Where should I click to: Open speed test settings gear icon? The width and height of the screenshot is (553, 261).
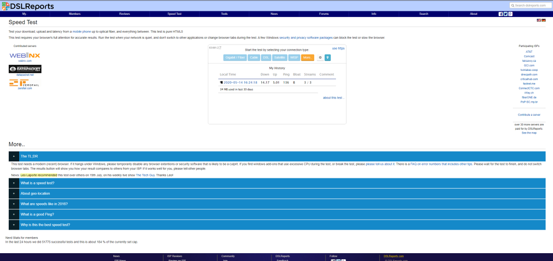320,58
